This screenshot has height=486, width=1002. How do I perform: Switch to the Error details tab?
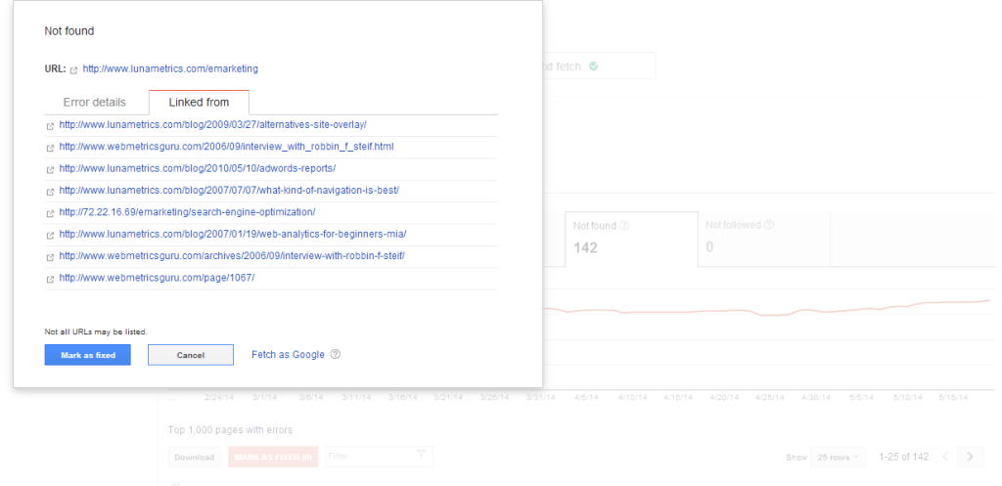point(95,102)
